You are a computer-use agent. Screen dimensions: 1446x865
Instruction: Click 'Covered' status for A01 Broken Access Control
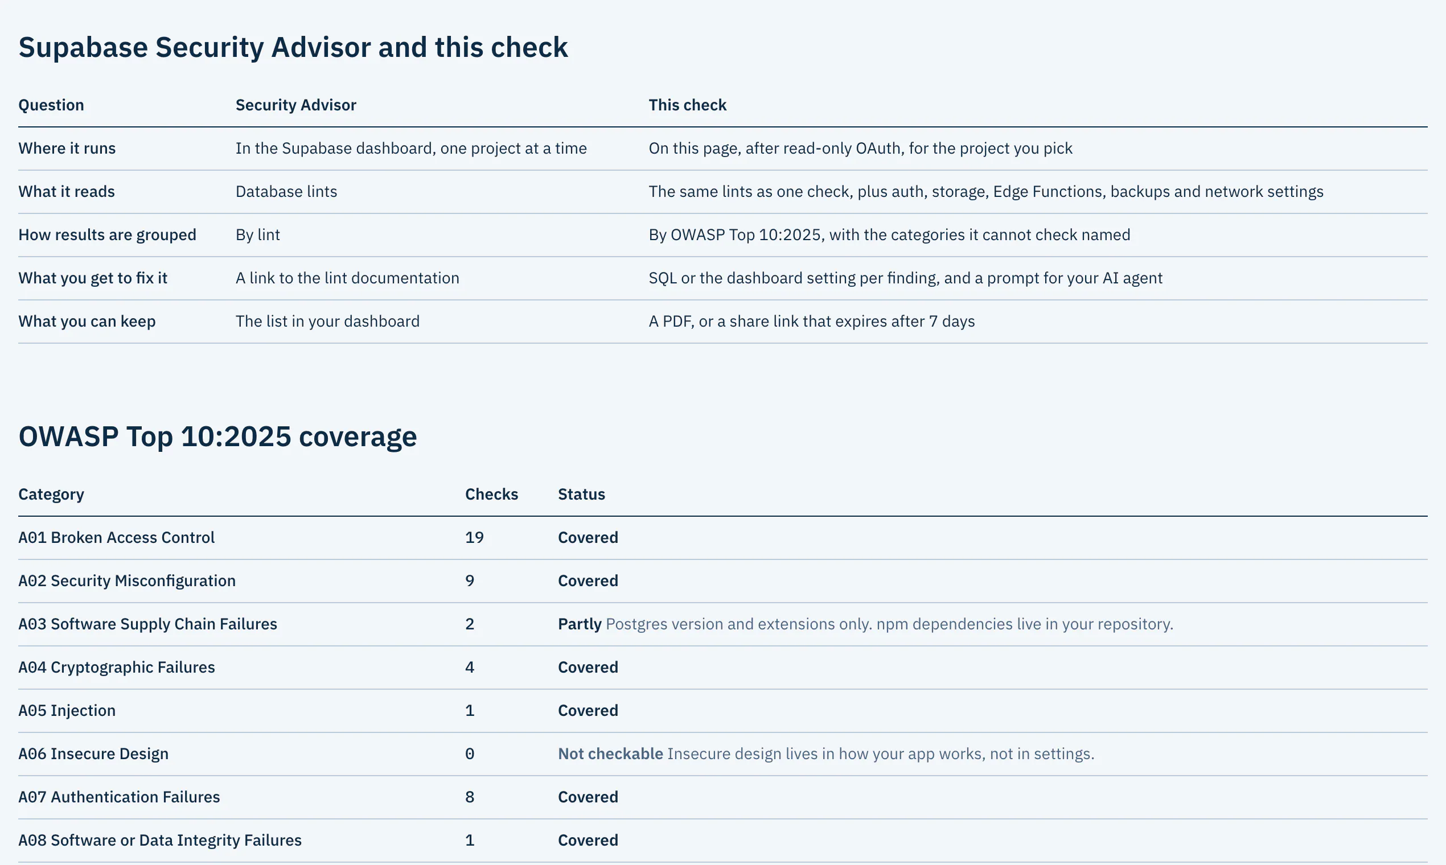588,537
